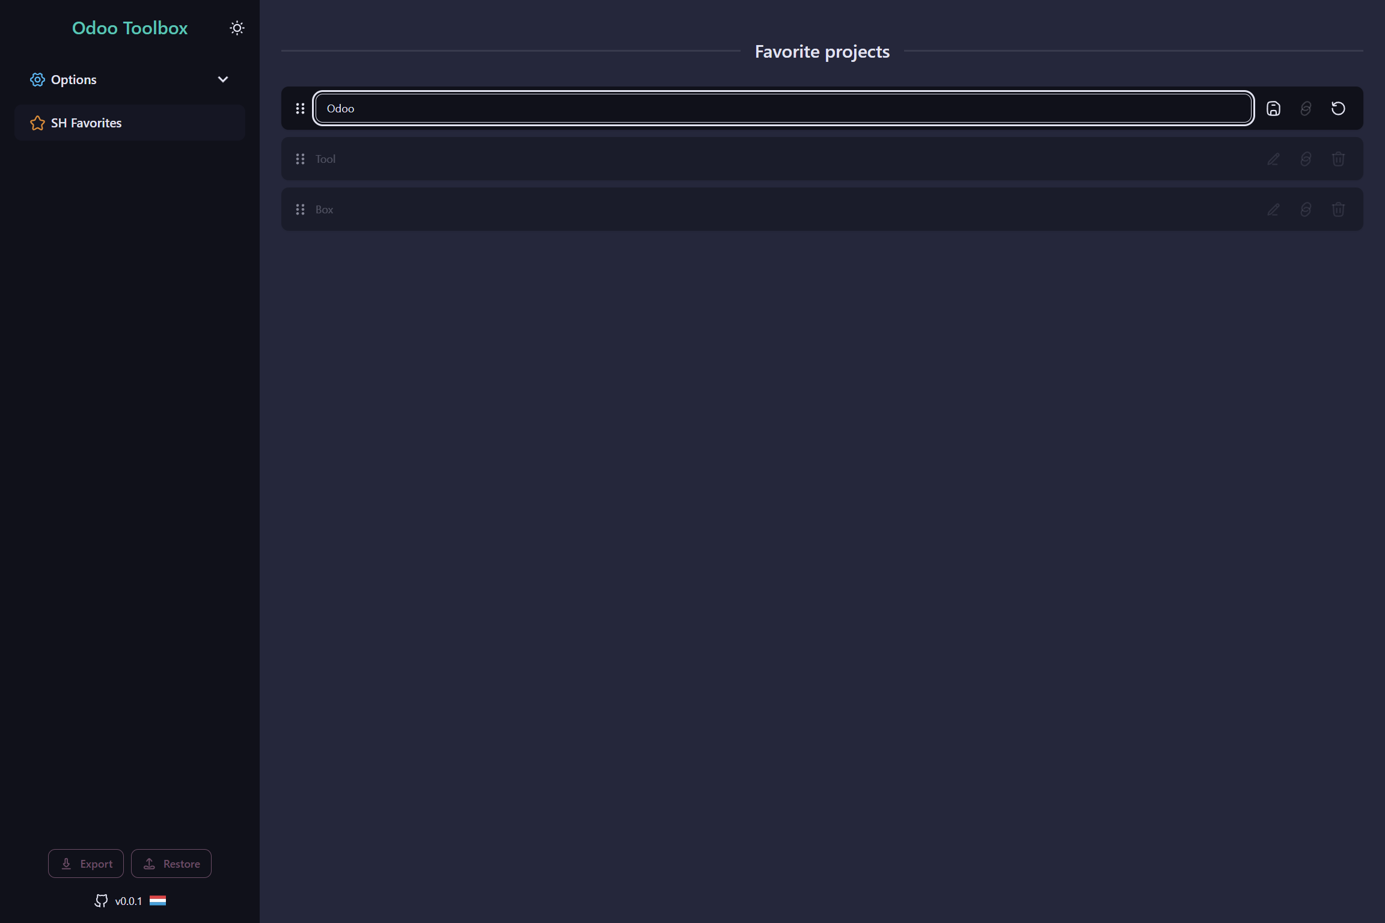The height and width of the screenshot is (923, 1385).
Task: Export settings with the Export button
Action: click(x=85, y=863)
